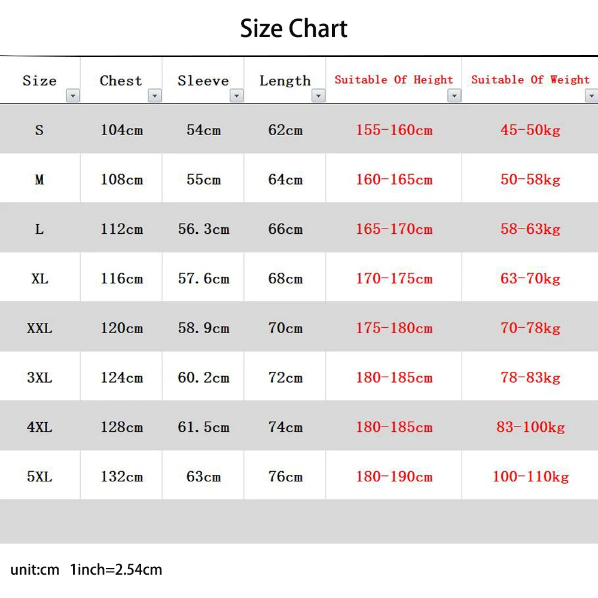Click the 56.3cm sleeve cell
The image size is (598, 598).
coord(203,229)
